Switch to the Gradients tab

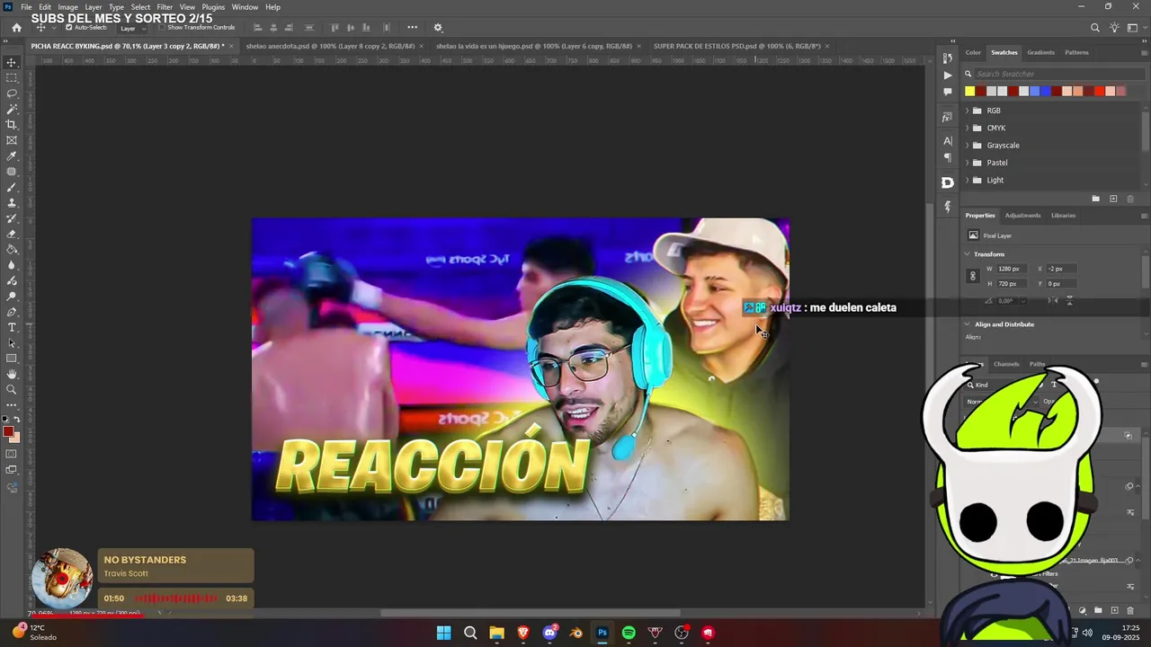(1040, 52)
